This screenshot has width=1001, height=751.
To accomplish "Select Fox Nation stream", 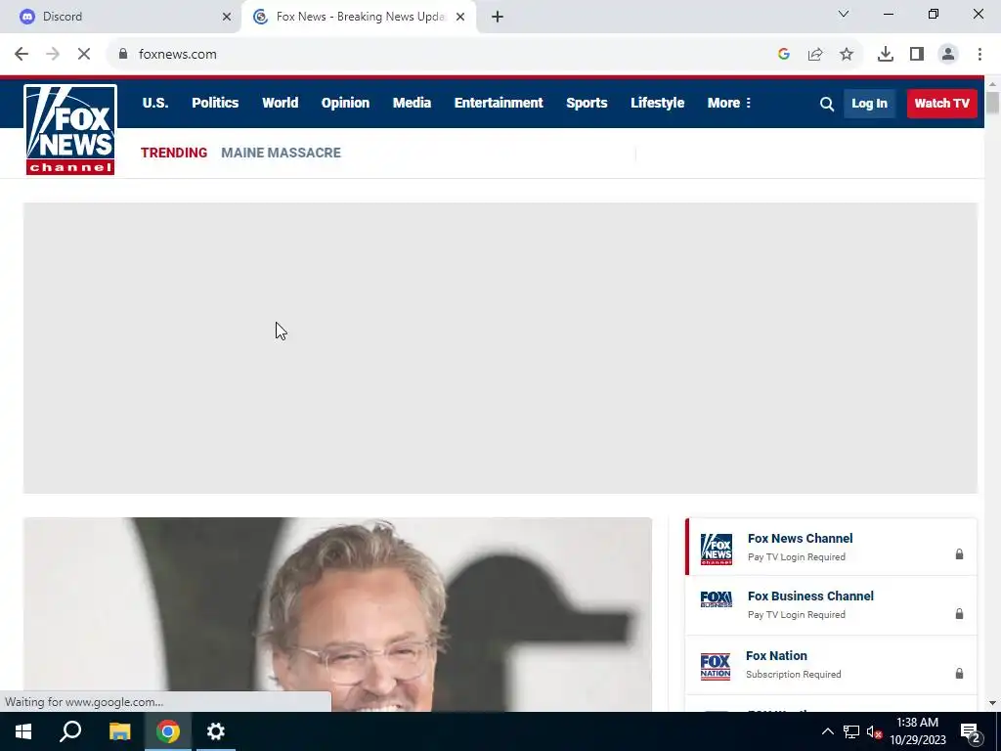I will [831, 665].
